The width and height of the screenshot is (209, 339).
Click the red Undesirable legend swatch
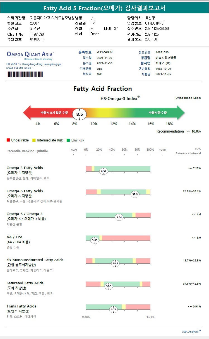coord(8,140)
